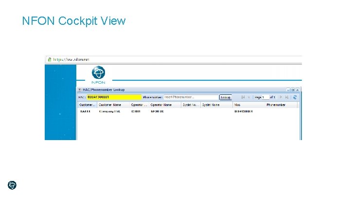Screen dimensions: 350x197
Task: Sort by SysInt Name column header
Action: (x=216, y=105)
